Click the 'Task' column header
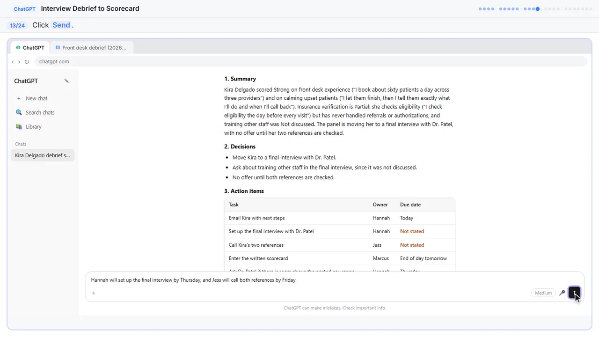Image resolution: width=599 pixels, height=337 pixels. click(234, 205)
